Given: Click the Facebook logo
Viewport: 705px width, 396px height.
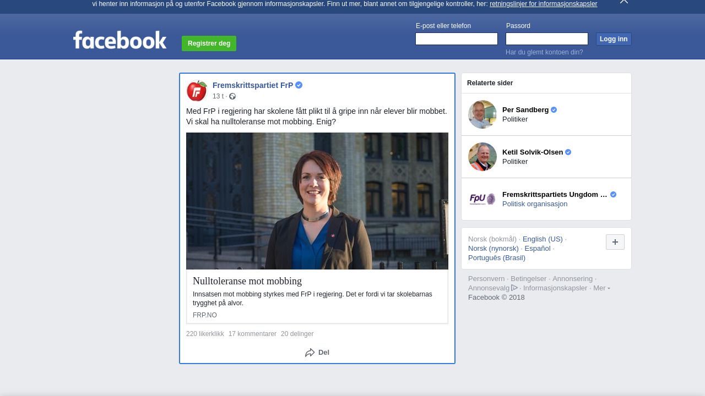Looking at the screenshot, I should coord(120,40).
